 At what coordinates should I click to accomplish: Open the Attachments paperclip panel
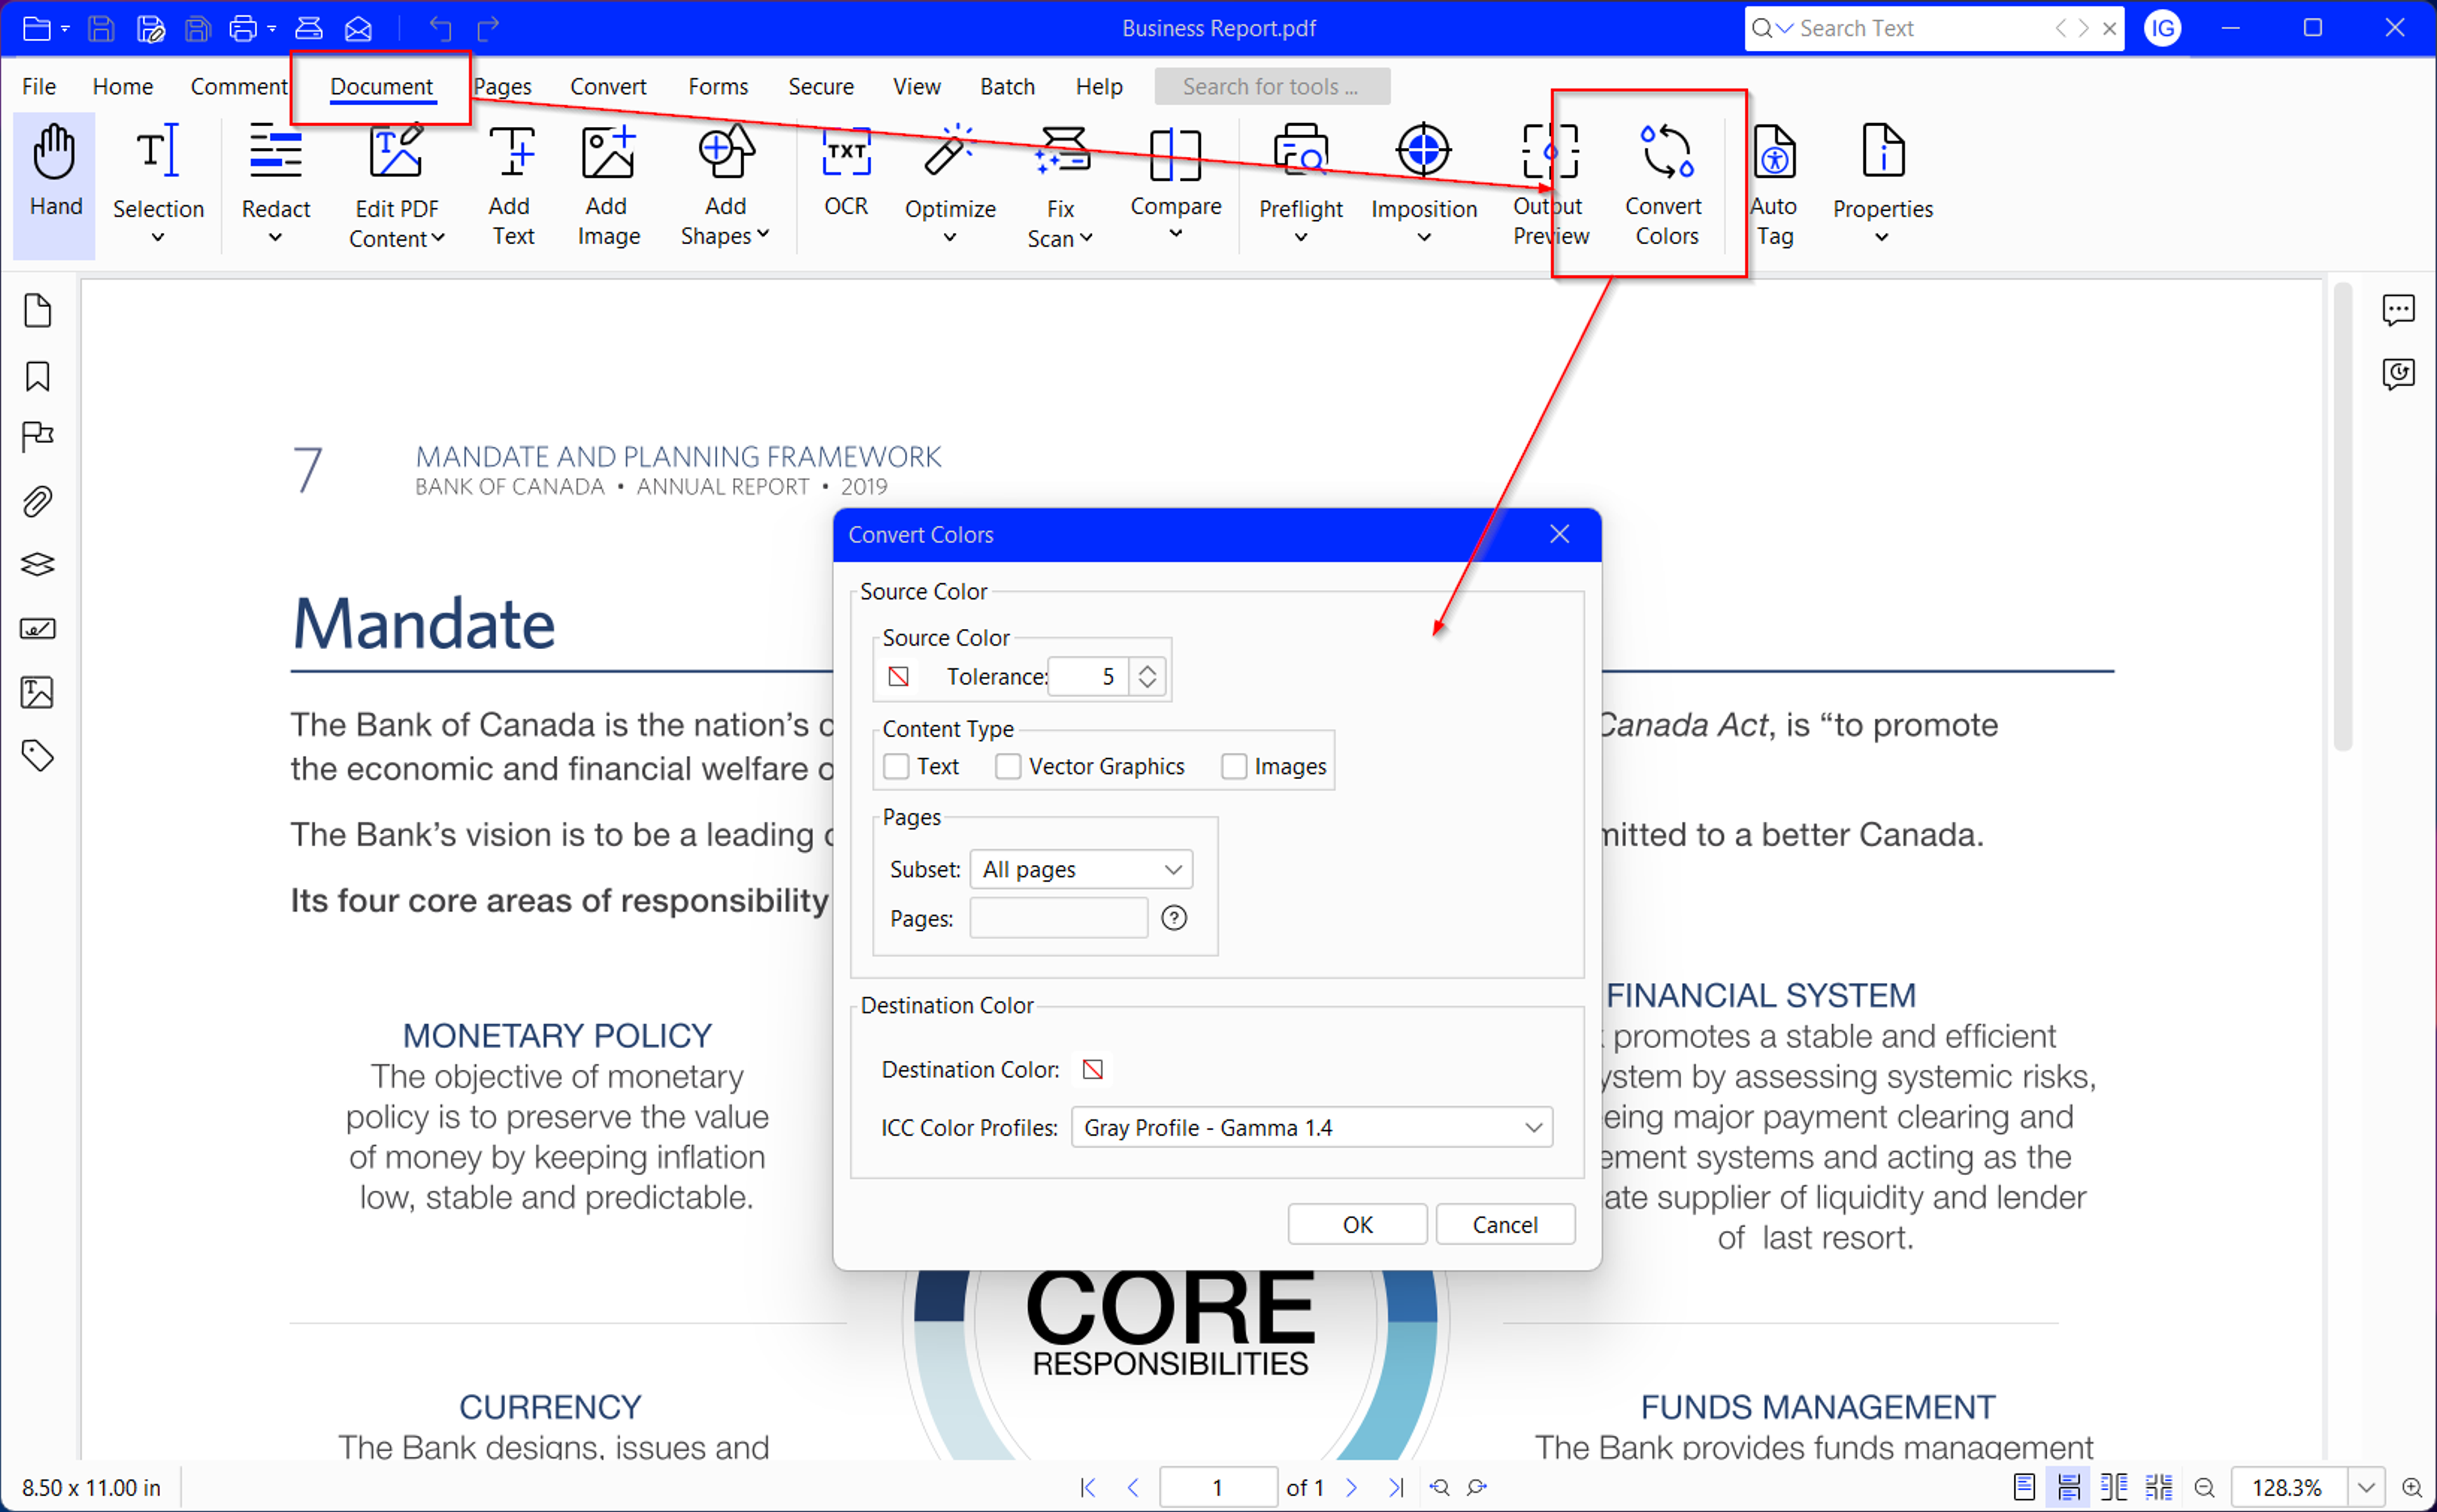pyautogui.click(x=37, y=501)
